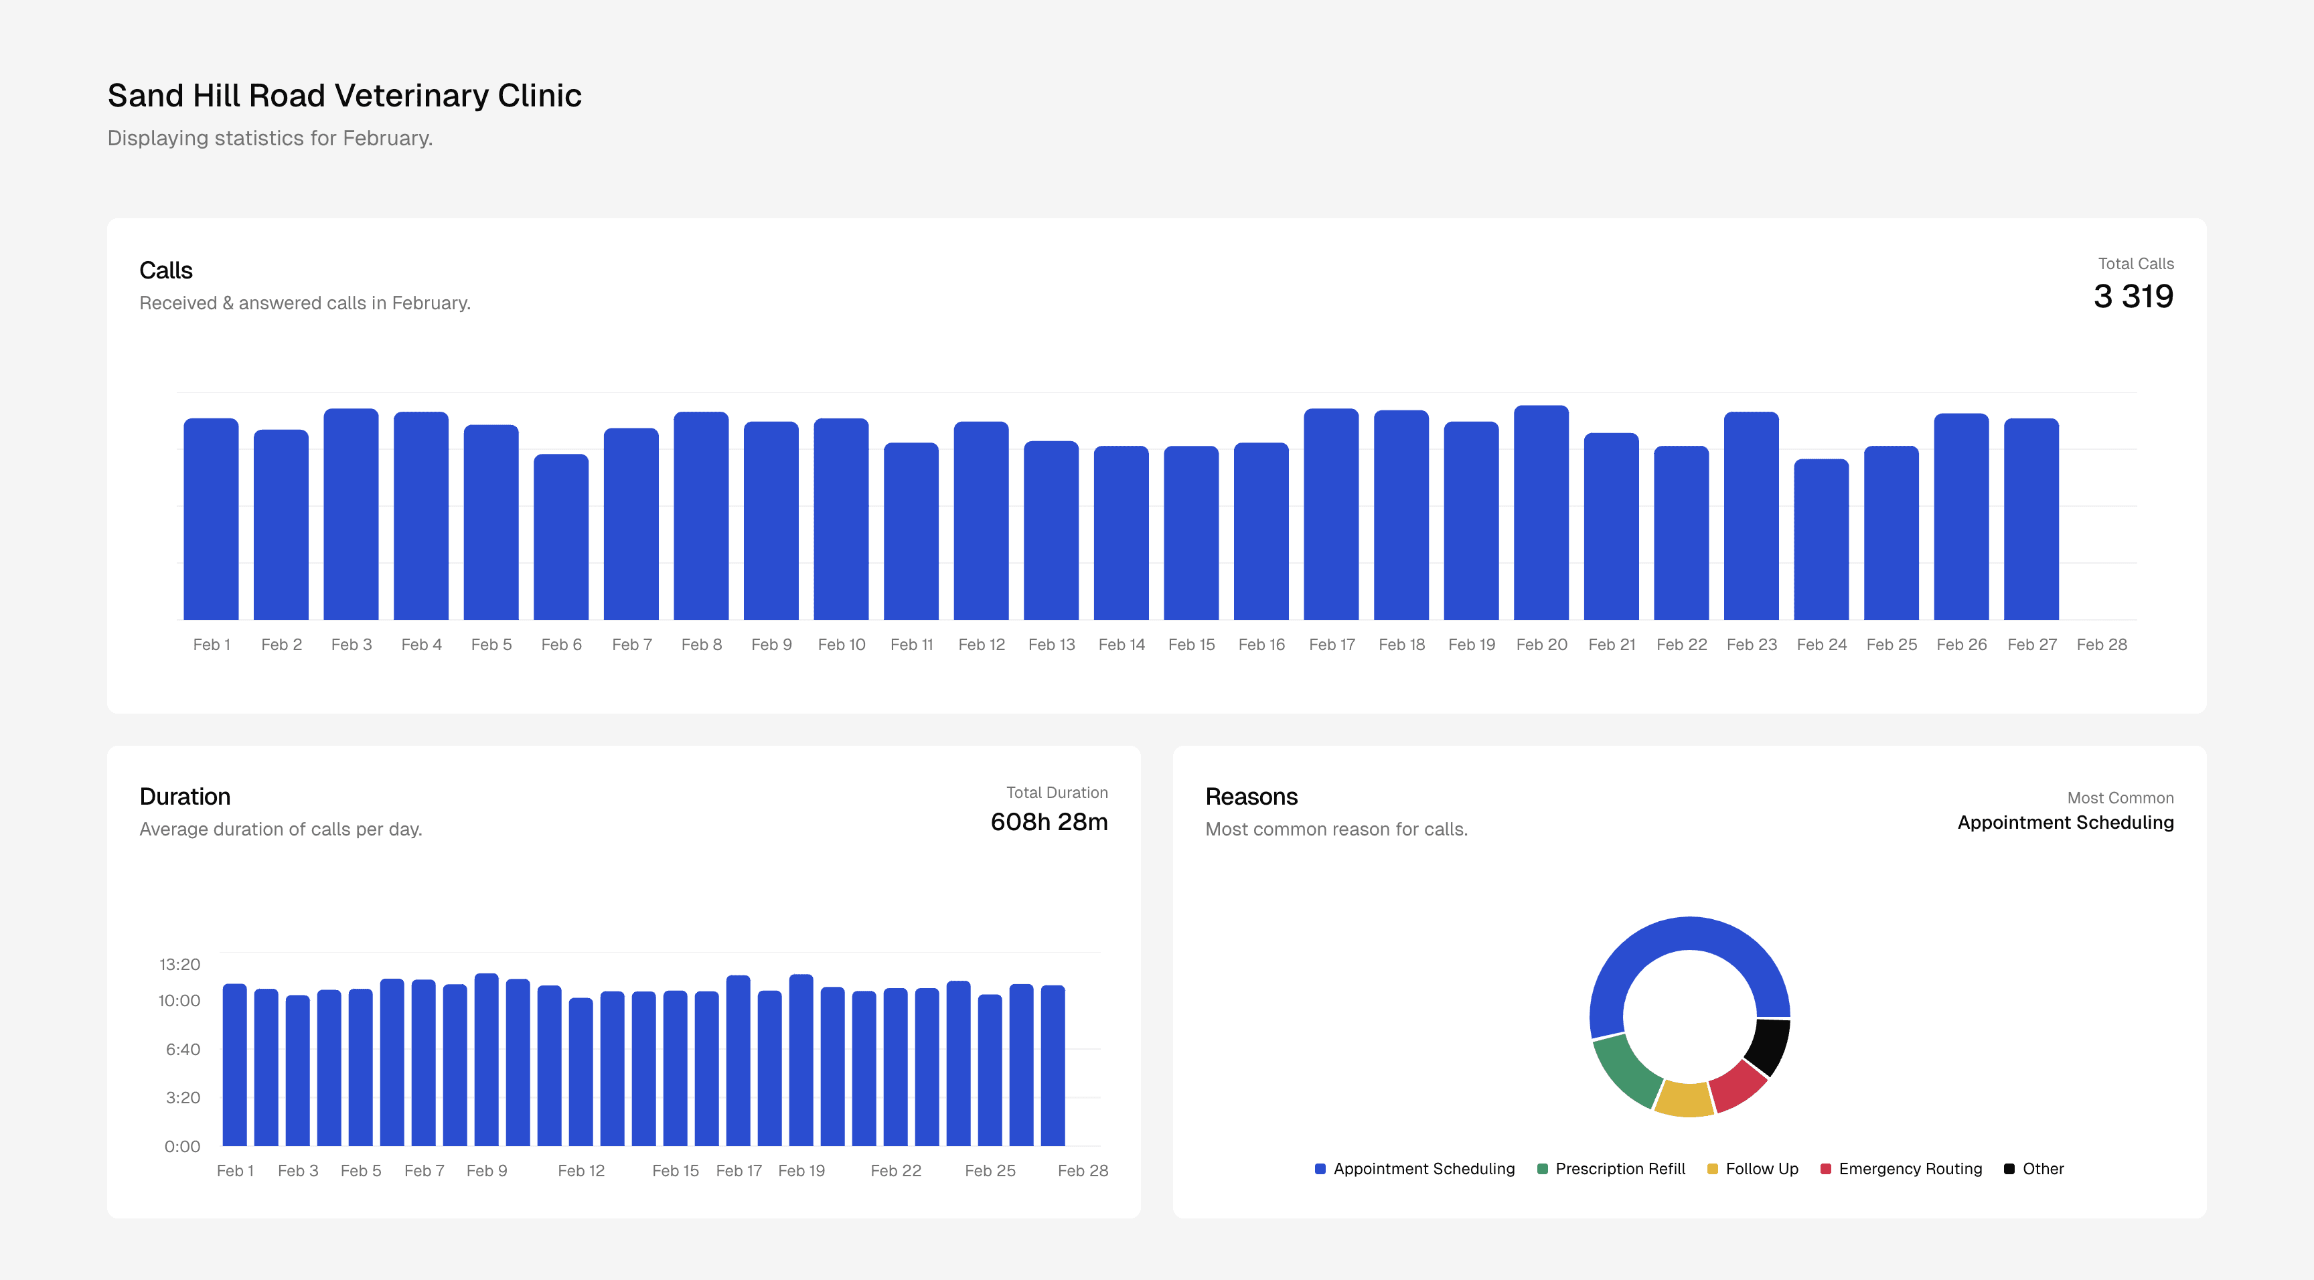Viewport: 2314px width, 1280px height.
Task: Click the '3:20' axis label in Duration chart
Action: pos(182,1098)
